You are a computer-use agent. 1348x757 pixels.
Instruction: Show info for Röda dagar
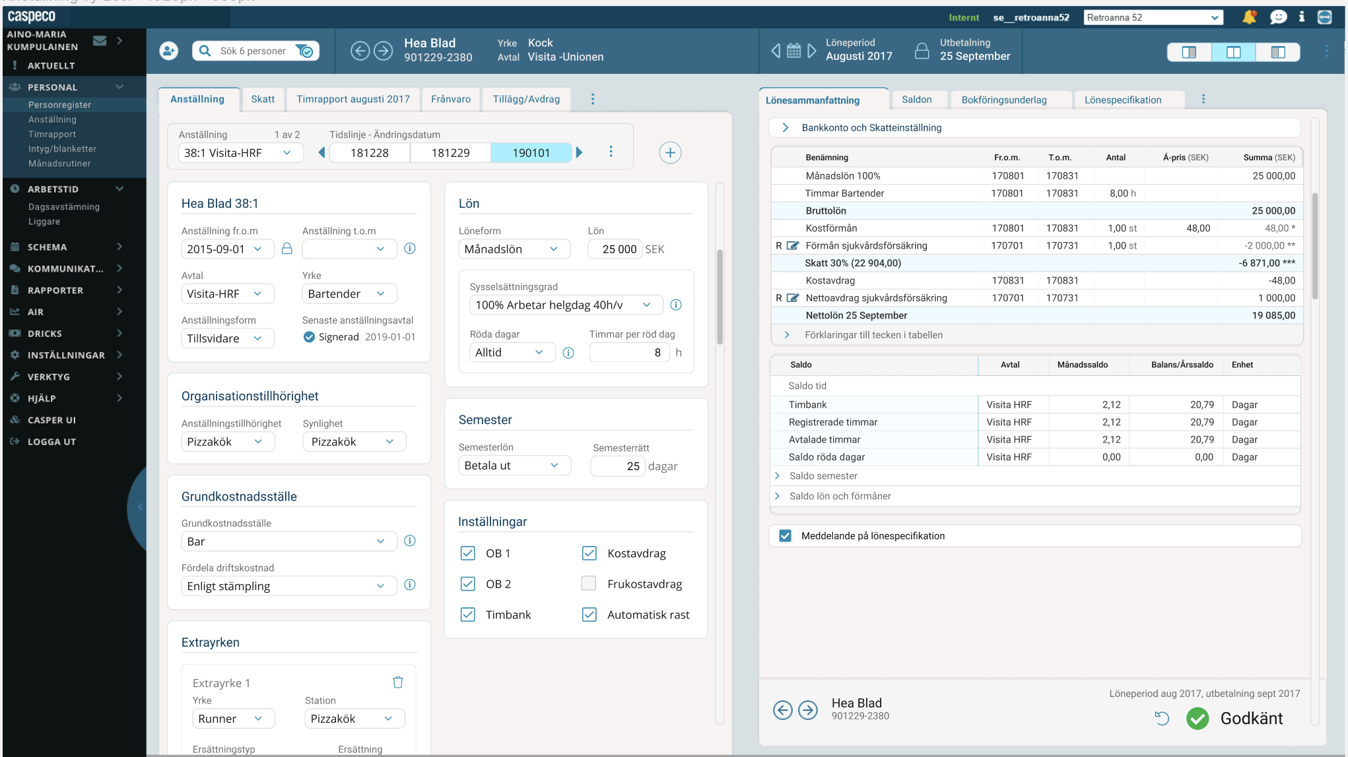568,353
